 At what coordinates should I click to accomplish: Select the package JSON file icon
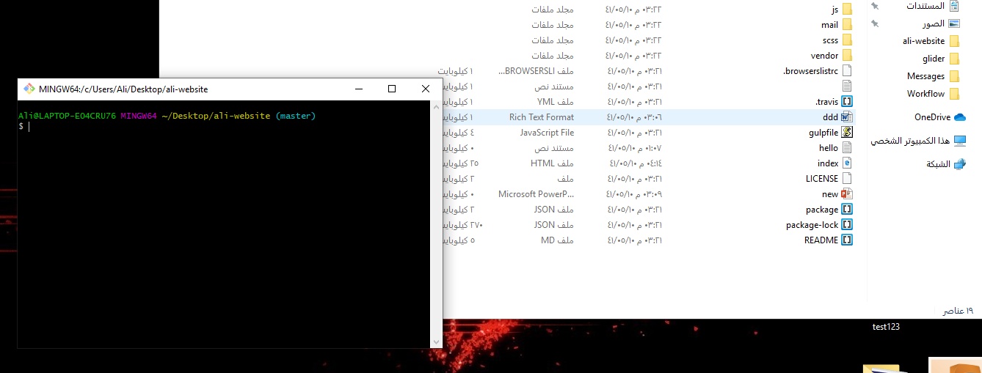tap(847, 210)
